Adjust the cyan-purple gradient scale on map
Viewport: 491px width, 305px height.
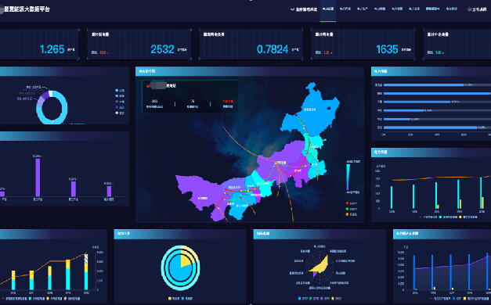click(348, 177)
